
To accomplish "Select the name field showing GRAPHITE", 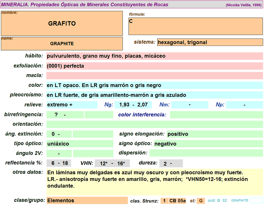I will tap(62, 44).
